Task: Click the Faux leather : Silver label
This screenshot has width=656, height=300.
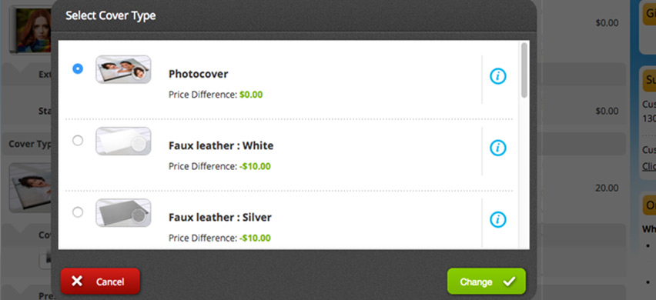Action: point(220,218)
